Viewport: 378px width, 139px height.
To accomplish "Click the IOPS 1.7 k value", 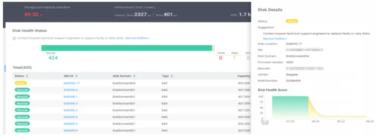I will [x=245, y=15].
